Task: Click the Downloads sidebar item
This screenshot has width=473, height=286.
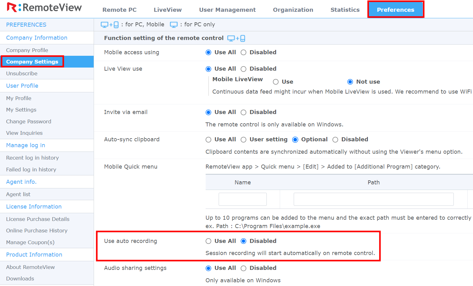Action: click(20, 279)
